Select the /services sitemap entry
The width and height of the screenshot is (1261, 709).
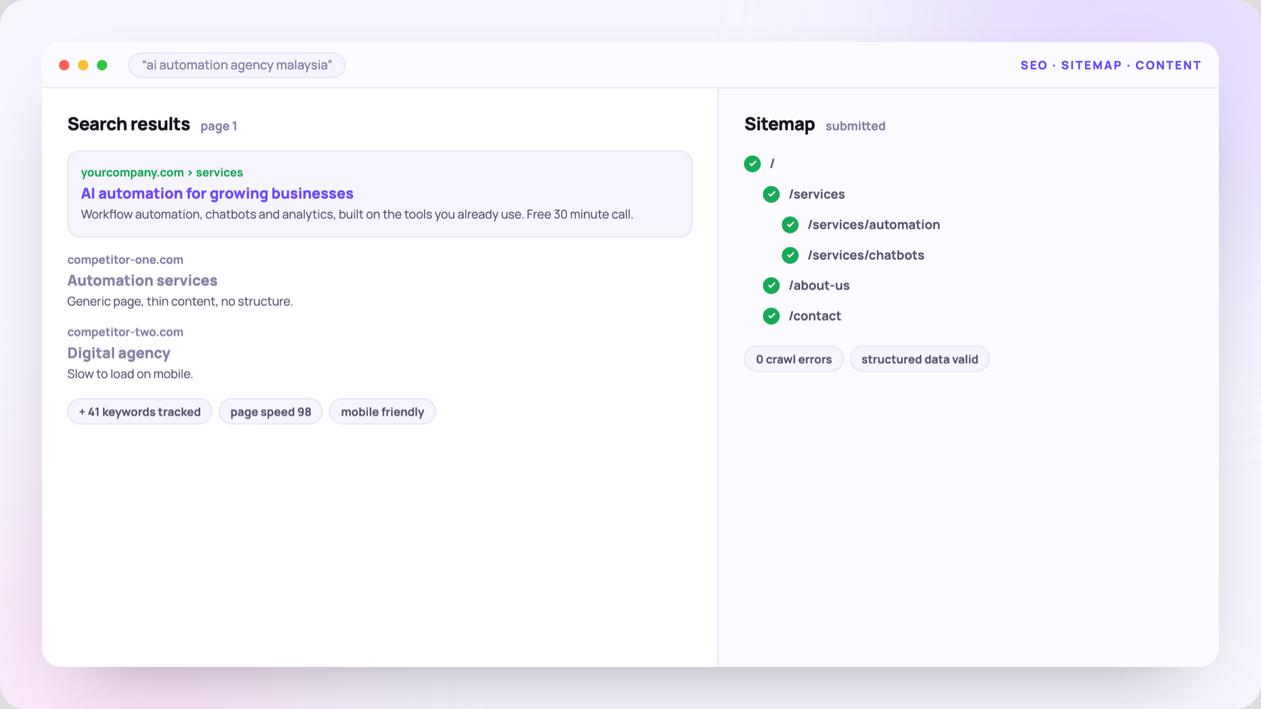click(x=817, y=194)
